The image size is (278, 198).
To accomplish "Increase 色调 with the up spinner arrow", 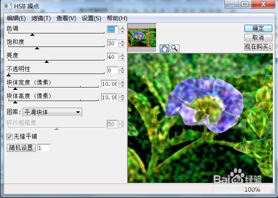I will coord(122,28).
